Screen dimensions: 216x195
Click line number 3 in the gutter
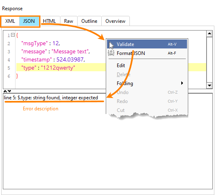pyautogui.click(x=9, y=52)
